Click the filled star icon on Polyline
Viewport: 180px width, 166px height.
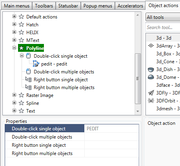coord(21,48)
